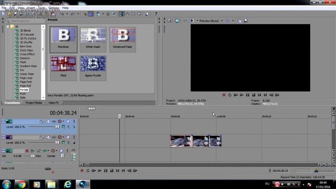Go to start in preview transport
The image size is (336, 189).
click(x=259, y=95)
